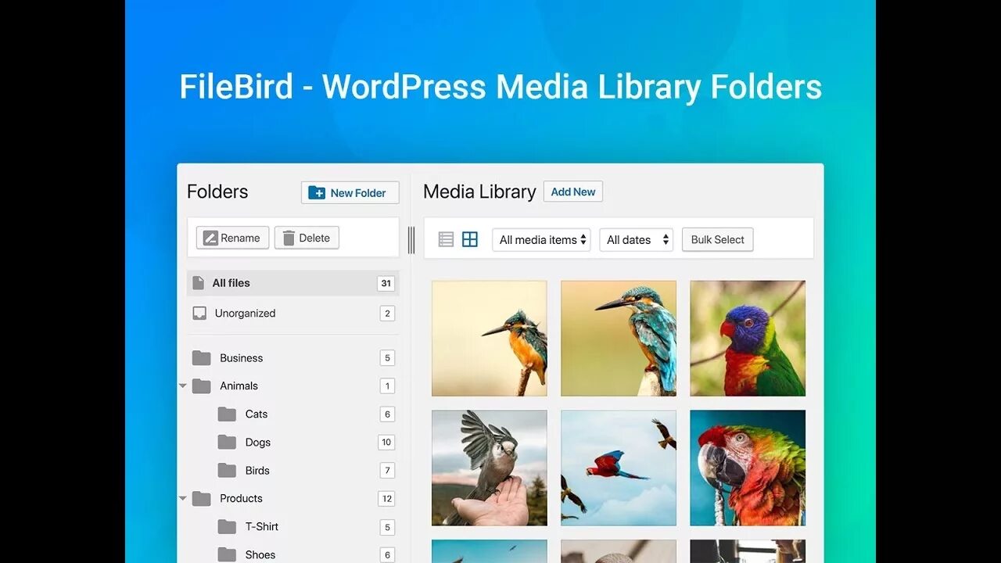
Task: Click the sidebar resize handle bars
Action: pyautogui.click(x=411, y=240)
